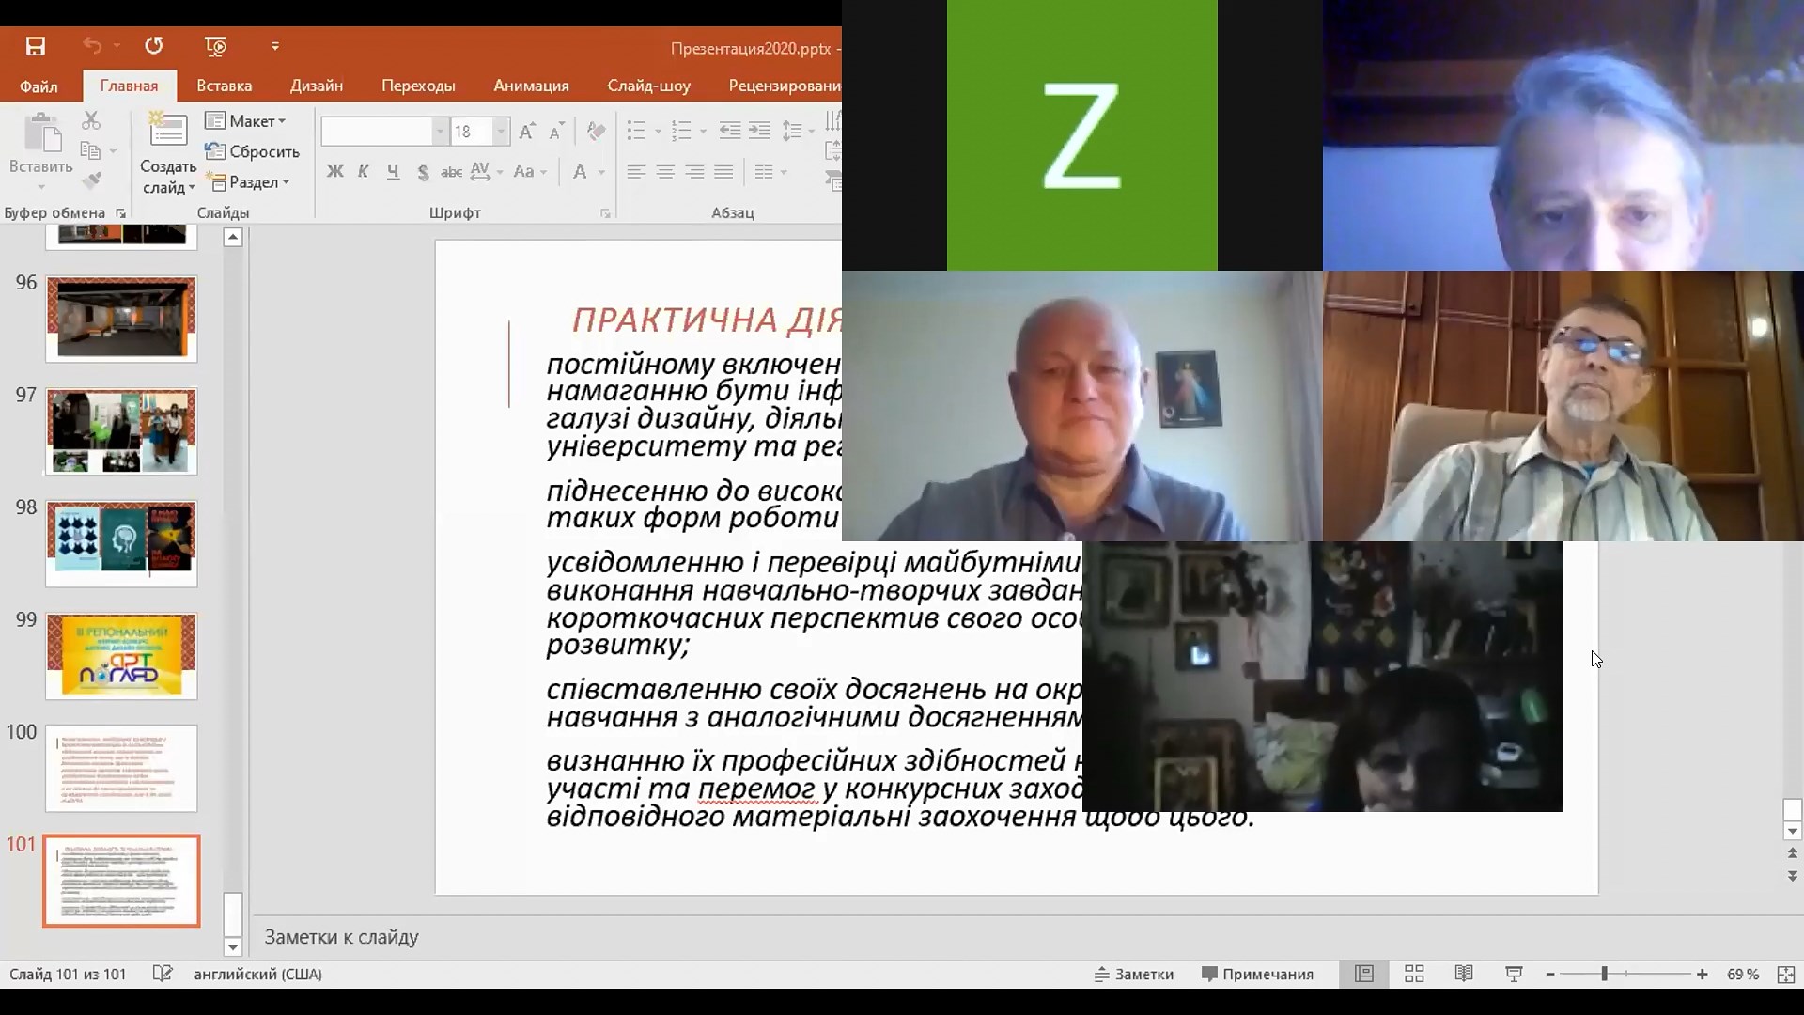The image size is (1804, 1015).
Task: Justify text alignment
Action: [x=723, y=172]
